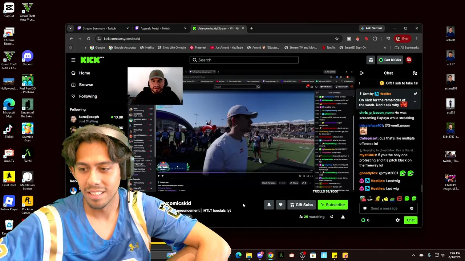465x261 pixels.
Task: Go back in Chrome
Action: tap(71, 39)
